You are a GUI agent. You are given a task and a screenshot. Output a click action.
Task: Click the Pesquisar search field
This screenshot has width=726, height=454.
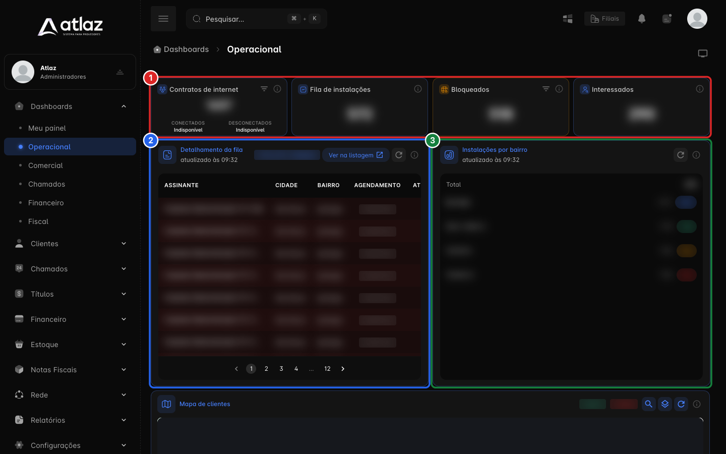257,19
